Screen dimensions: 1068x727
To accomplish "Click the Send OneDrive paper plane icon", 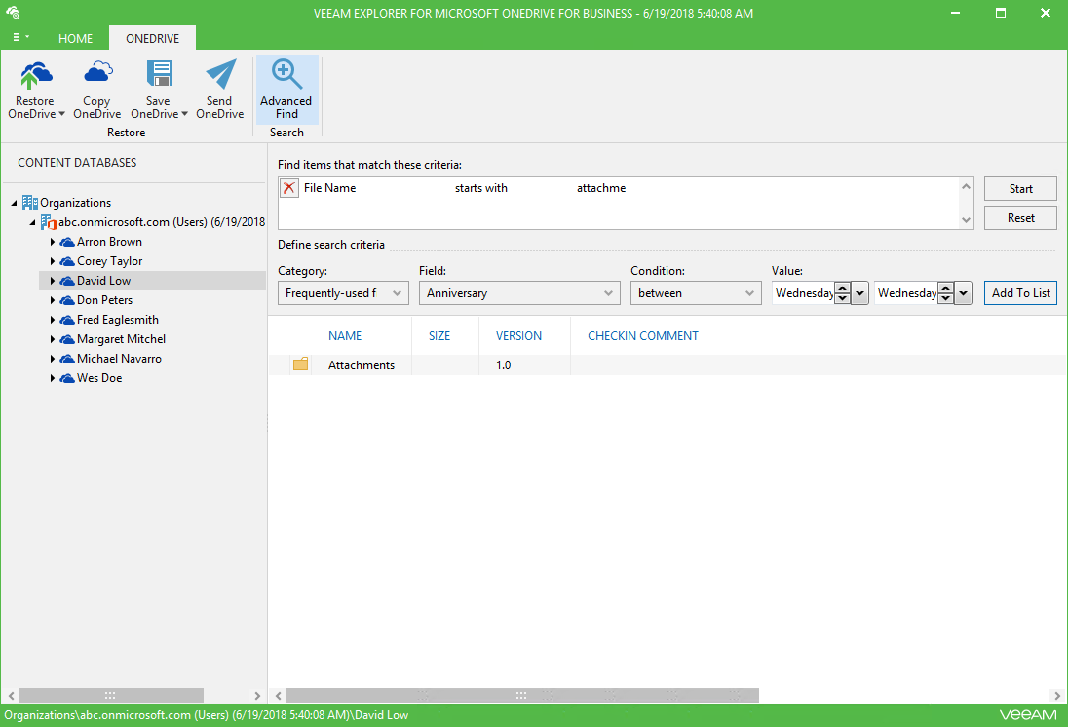I will click(220, 74).
